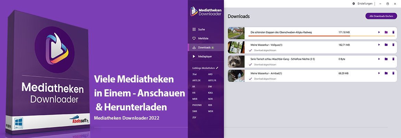
Task: Open the ZDF mediathek
Action: click(x=195, y=117)
